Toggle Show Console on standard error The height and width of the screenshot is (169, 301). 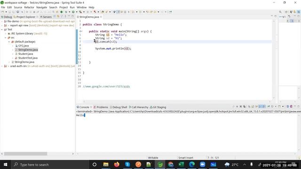(x=264, y=107)
